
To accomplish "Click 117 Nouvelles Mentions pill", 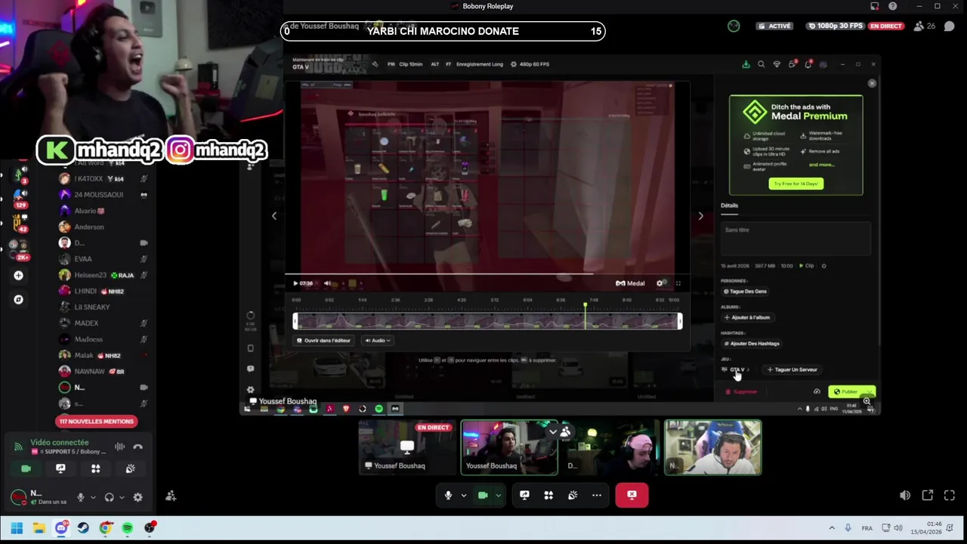I will (x=96, y=422).
